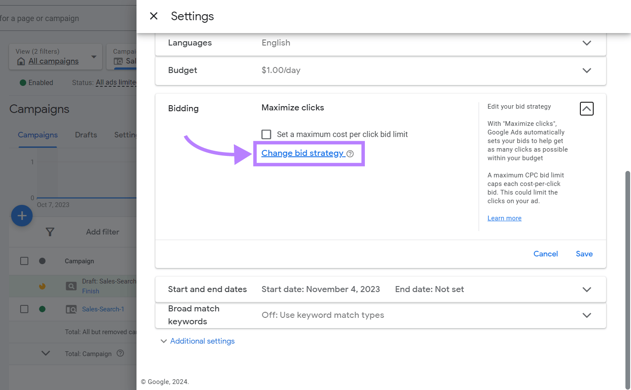This screenshot has width=631, height=390.
Task: Check the Sales-Search-1 row checkbox
Action: click(24, 309)
